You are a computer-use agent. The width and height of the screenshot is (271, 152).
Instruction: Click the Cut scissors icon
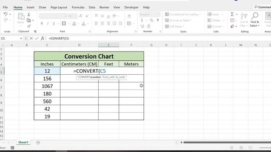point(29,14)
